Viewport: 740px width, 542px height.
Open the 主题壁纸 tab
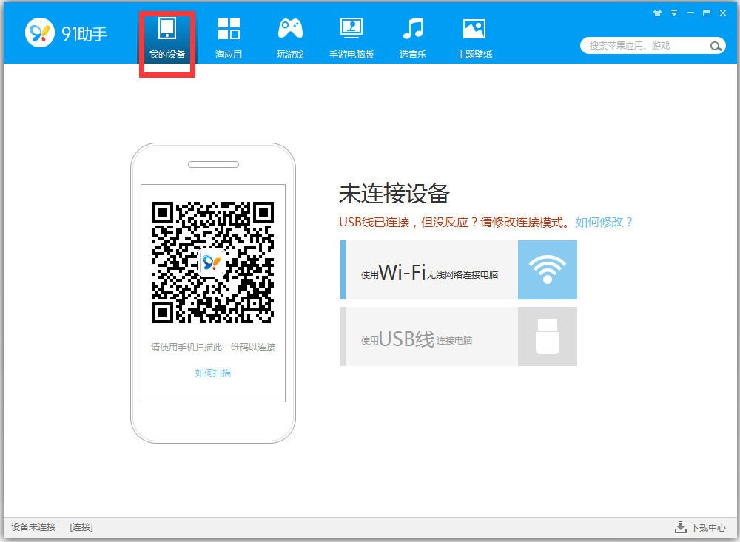pyautogui.click(x=474, y=38)
